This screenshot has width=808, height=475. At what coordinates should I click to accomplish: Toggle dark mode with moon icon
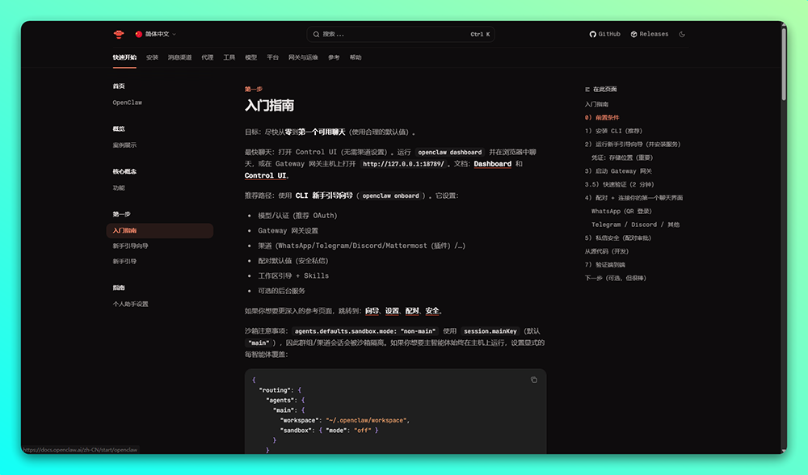tap(683, 34)
